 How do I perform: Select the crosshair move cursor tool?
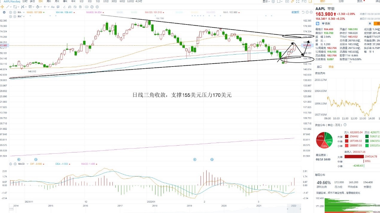(2, 7)
